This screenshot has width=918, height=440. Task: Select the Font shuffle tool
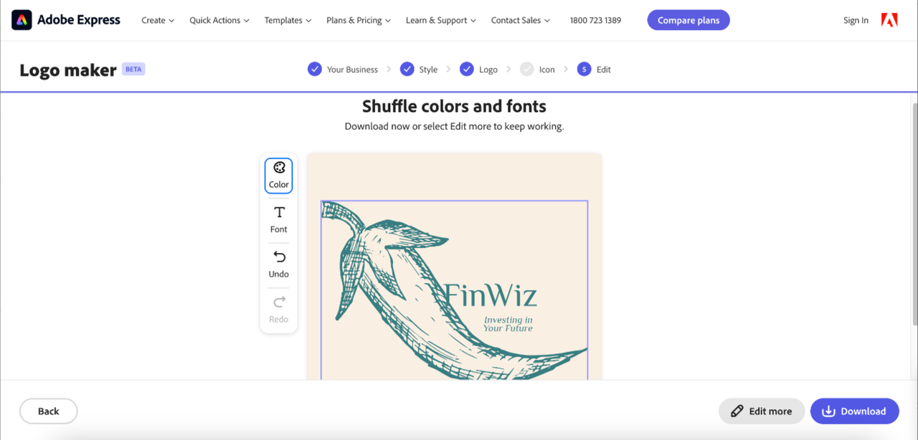tap(279, 220)
